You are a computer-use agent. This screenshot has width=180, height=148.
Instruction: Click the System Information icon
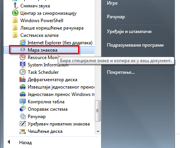pyautogui.click(x=23, y=64)
